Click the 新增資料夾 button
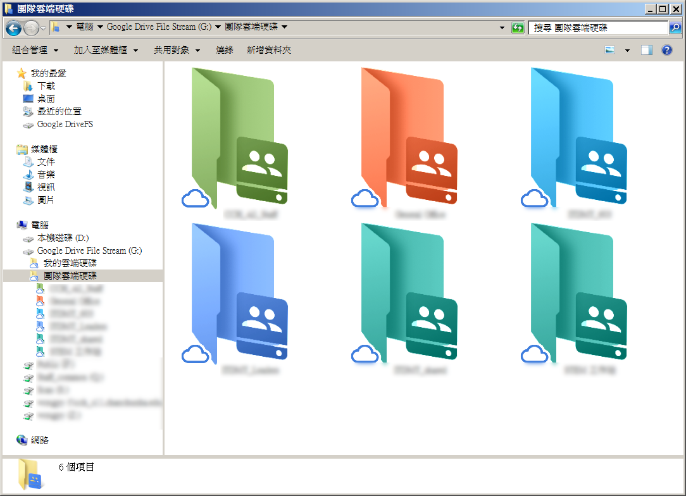The height and width of the screenshot is (496, 686). [x=269, y=51]
